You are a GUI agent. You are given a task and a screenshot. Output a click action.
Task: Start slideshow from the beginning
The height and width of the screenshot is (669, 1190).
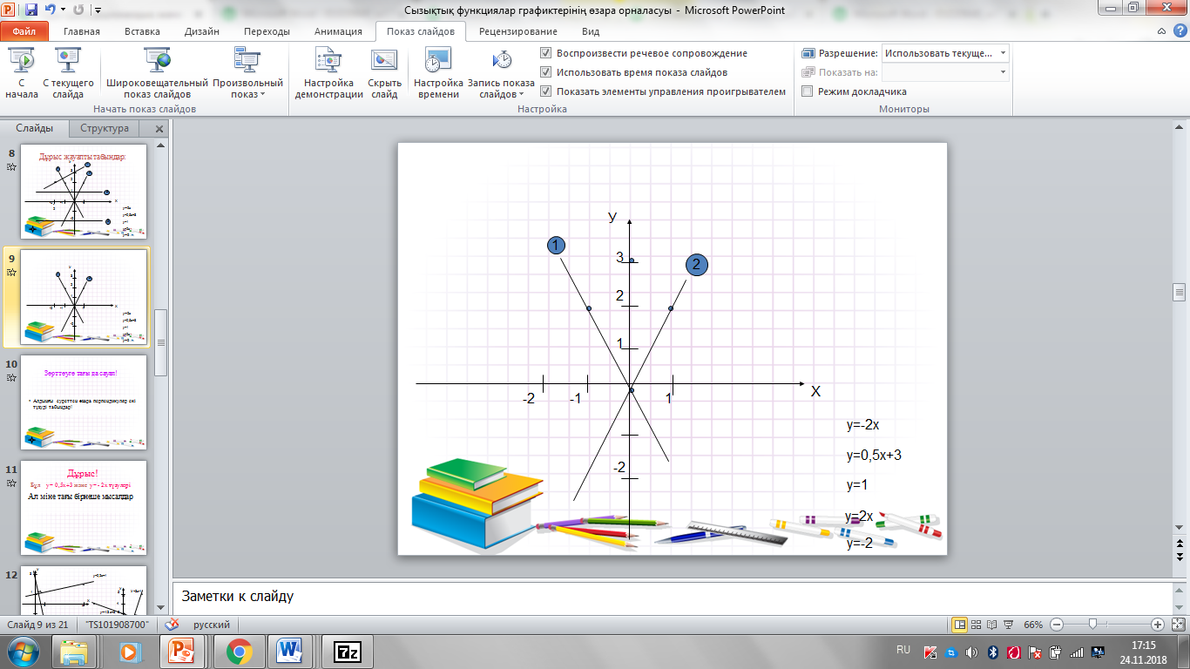[21, 73]
